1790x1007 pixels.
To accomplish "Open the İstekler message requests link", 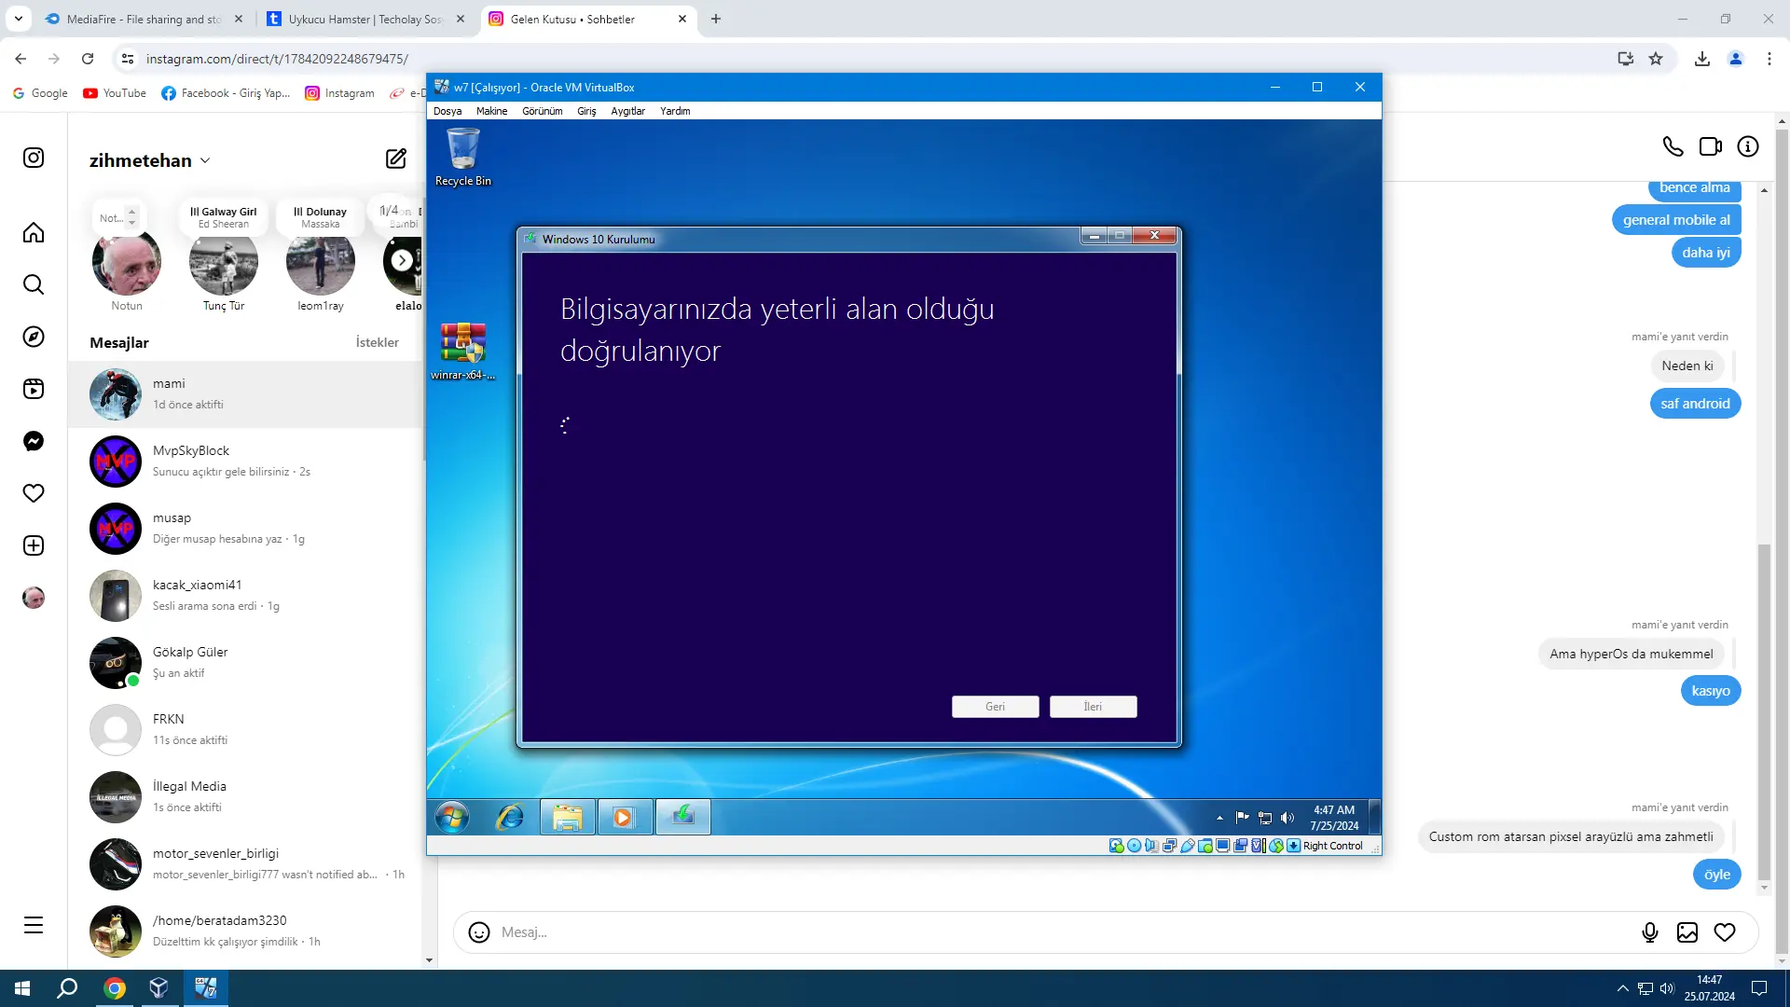I will (x=378, y=342).
